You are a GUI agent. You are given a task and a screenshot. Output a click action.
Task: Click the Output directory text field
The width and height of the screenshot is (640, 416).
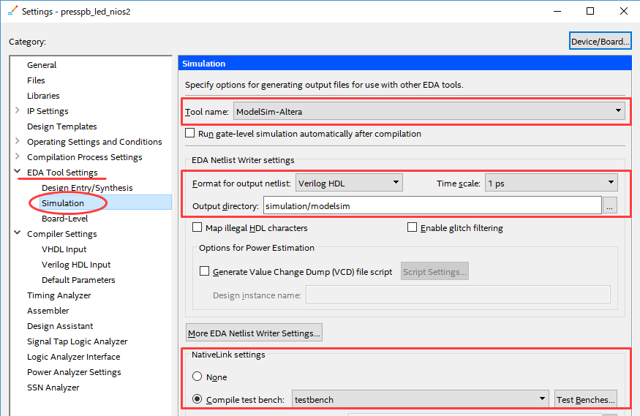[432, 205]
